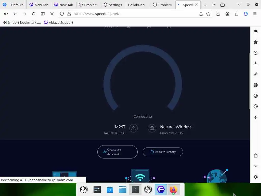Open Results History

pos(163,152)
